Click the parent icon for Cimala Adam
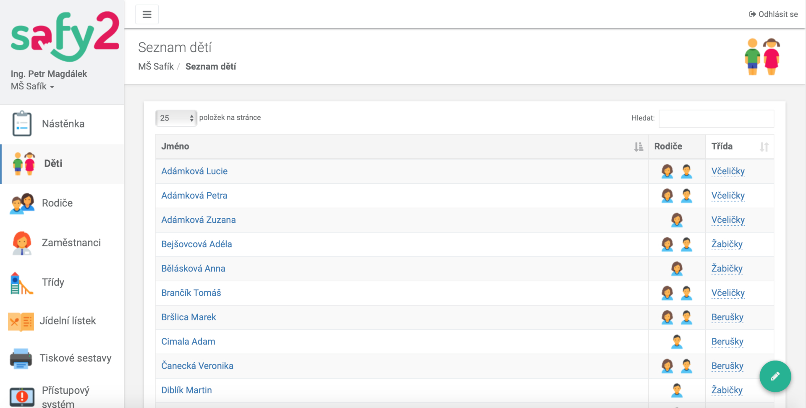Image resolution: width=806 pixels, height=408 pixels. pyautogui.click(x=677, y=342)
